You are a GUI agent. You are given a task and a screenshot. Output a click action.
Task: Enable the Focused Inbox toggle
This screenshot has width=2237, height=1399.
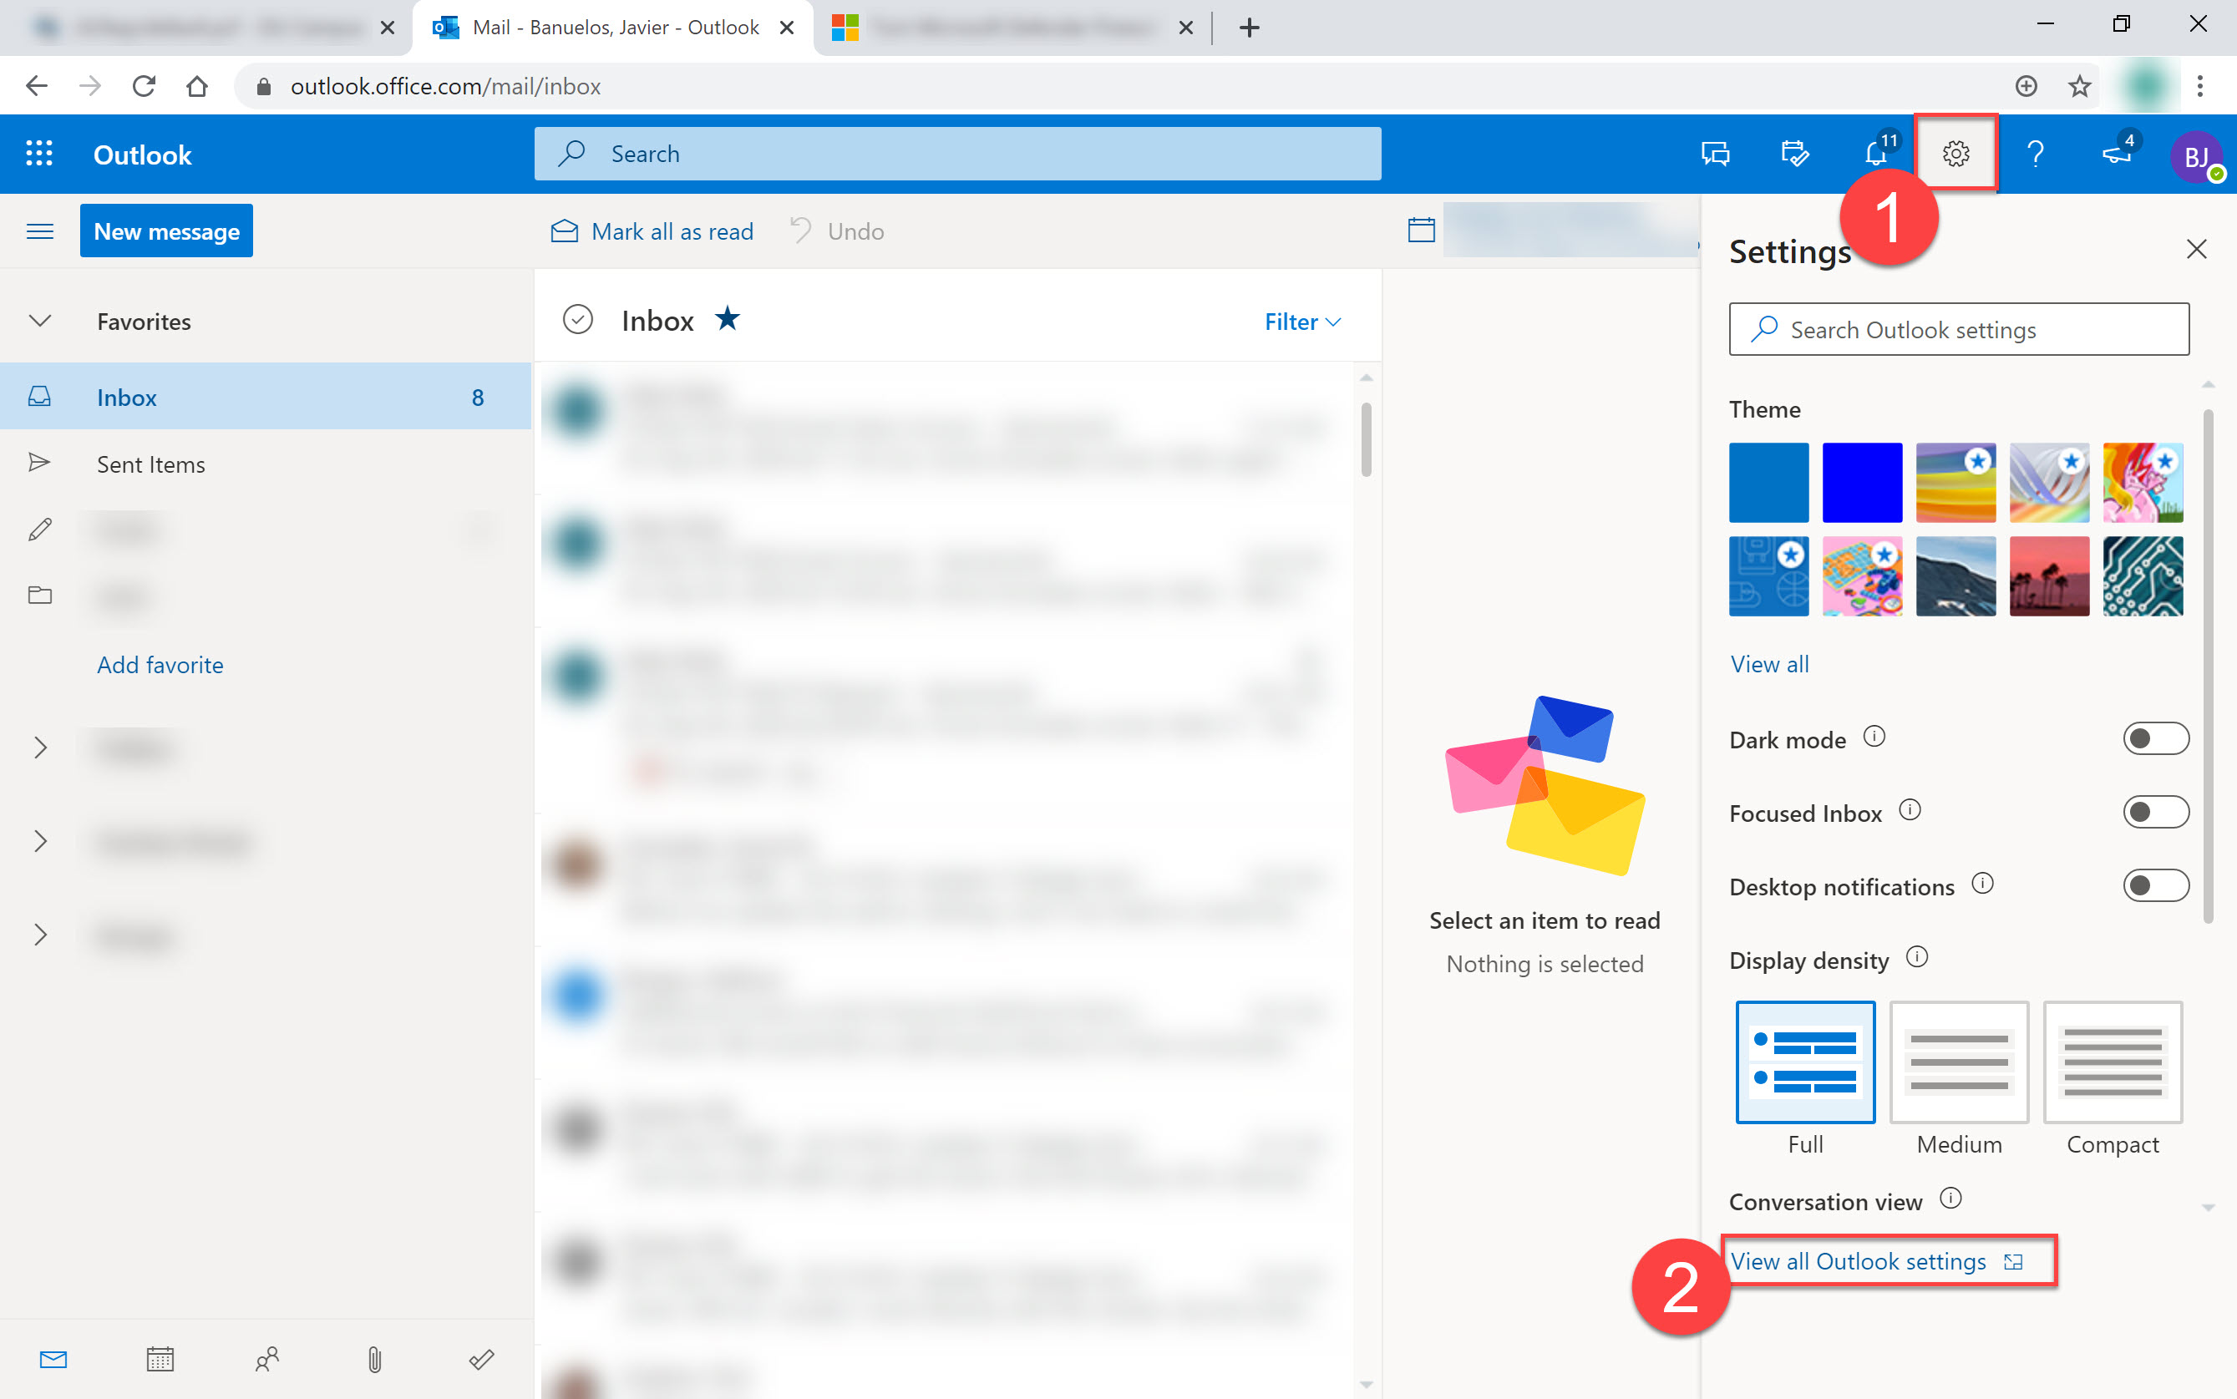pyautogui.click(x=2156, y=812)
